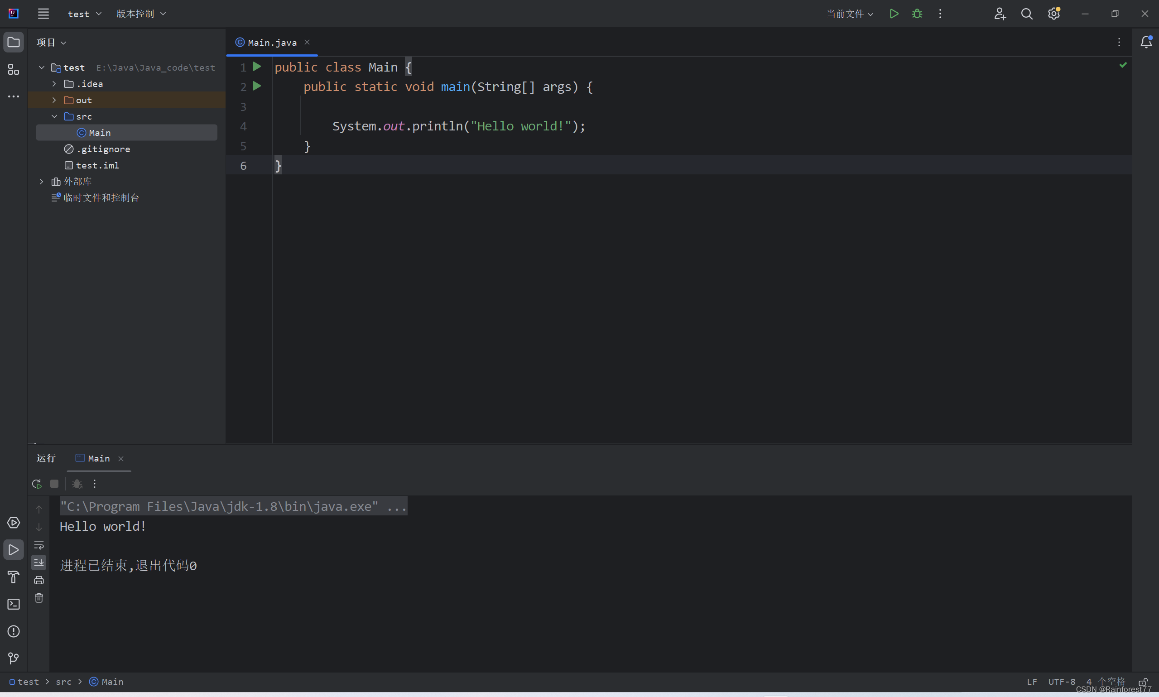This screenshot has width=1159, height=697.
Task: Open the Terminal tool window icon
Action: [14, 604]
